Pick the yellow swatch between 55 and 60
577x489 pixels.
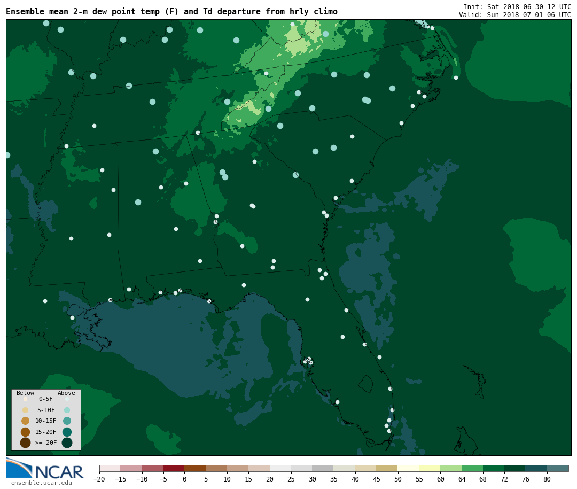pyautogui.click(x=430, y=468)
